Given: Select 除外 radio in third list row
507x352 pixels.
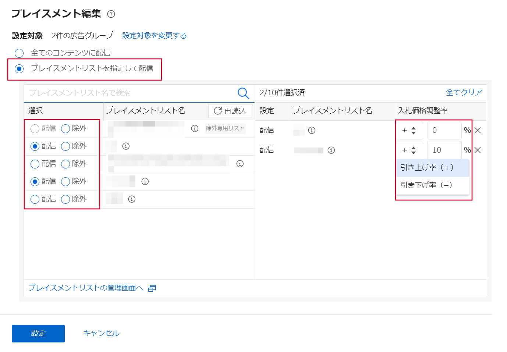Looking at the screenshot, I should 65,164.
